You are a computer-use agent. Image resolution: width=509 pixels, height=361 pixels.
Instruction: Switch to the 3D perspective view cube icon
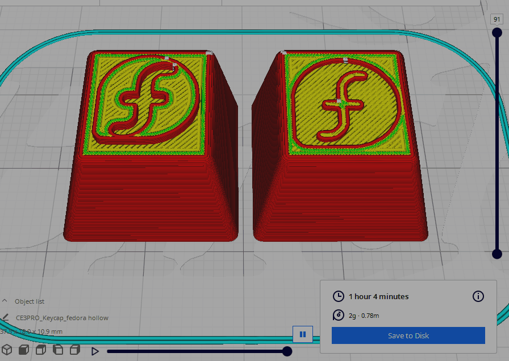7,350
